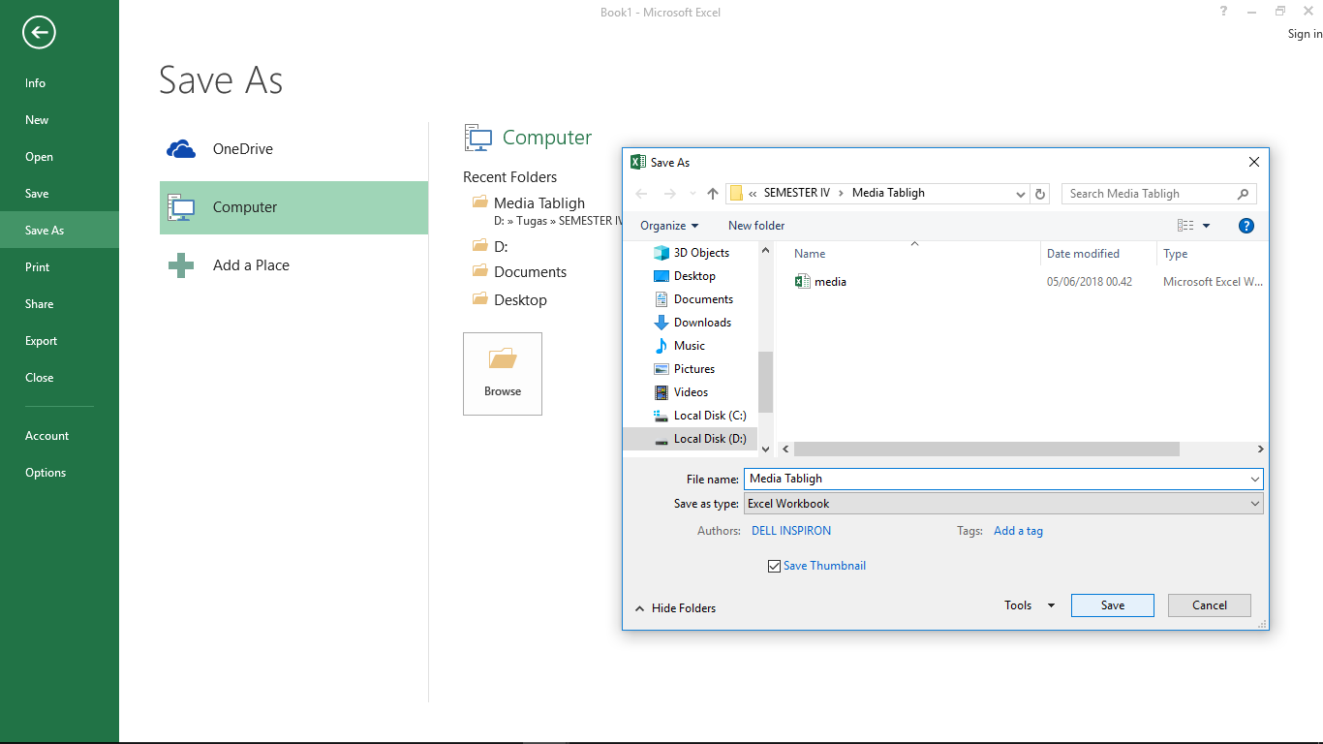
Task: Refresh the Media Tabligh folder view
Action: [x=1040, y=194]
